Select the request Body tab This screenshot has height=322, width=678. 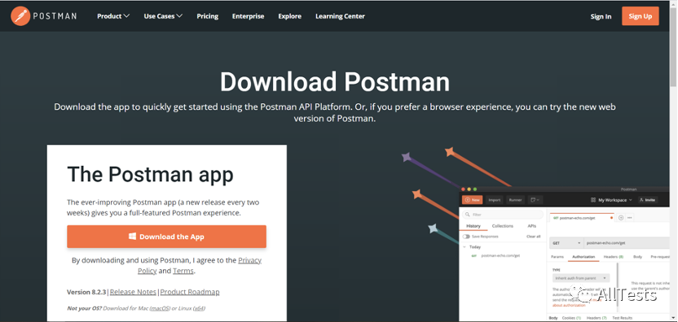638,257
